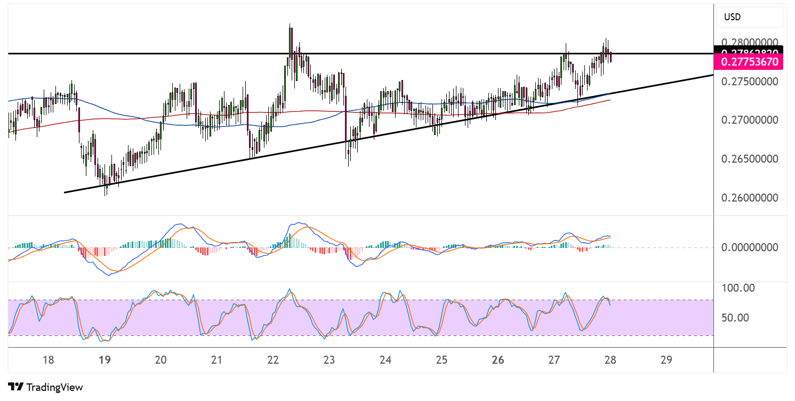The width and height of the screenshot is (795, 401).
Task: Click date label 25 on time axis
Action: tap(441, 359)
